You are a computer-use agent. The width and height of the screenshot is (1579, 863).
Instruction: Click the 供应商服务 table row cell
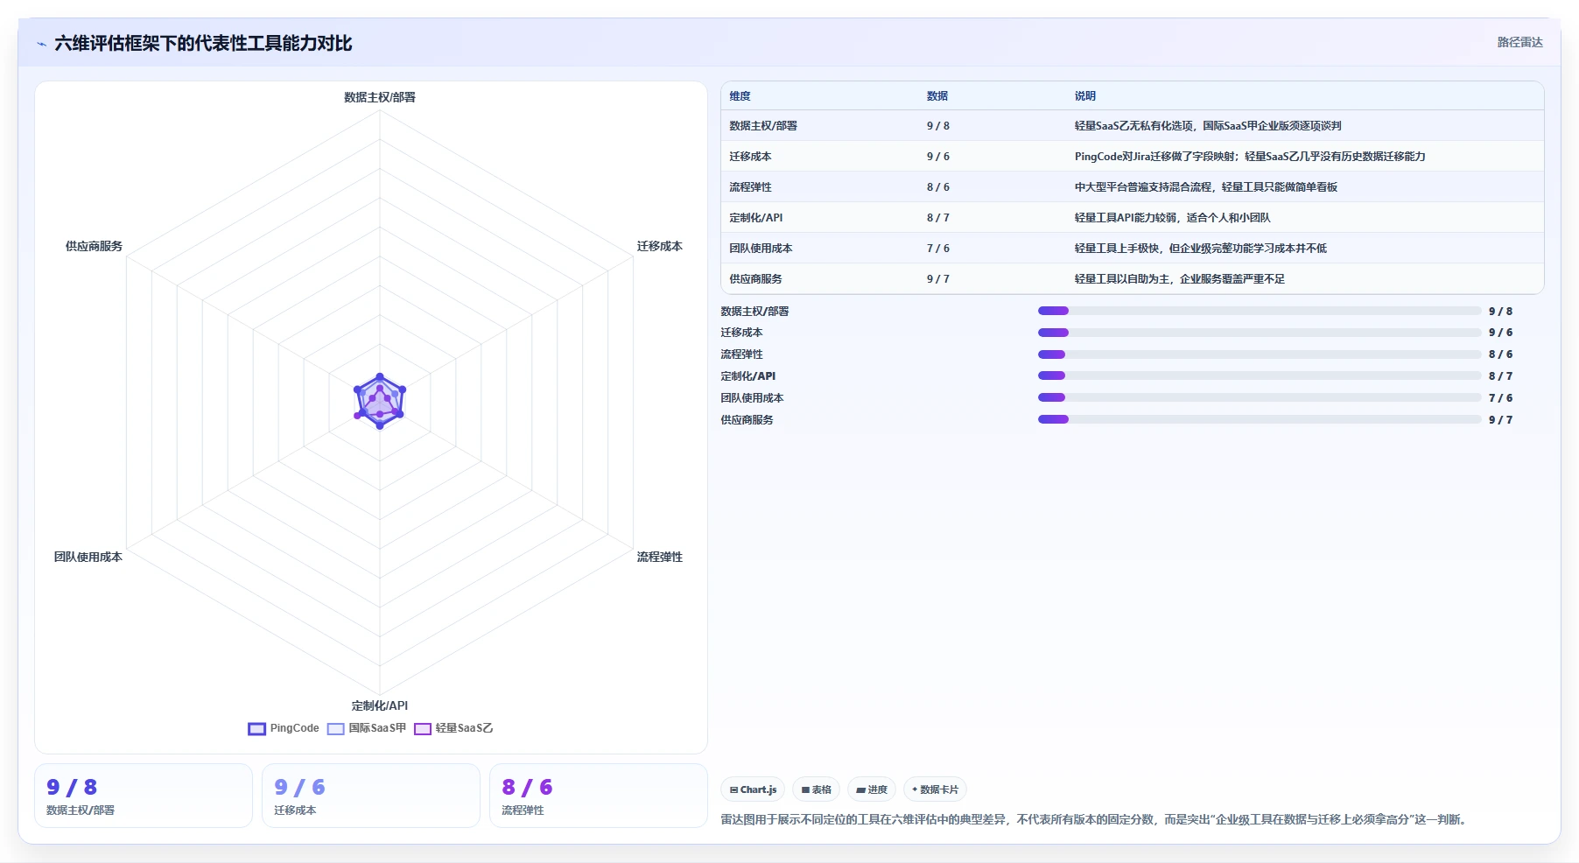click(755, 279)
